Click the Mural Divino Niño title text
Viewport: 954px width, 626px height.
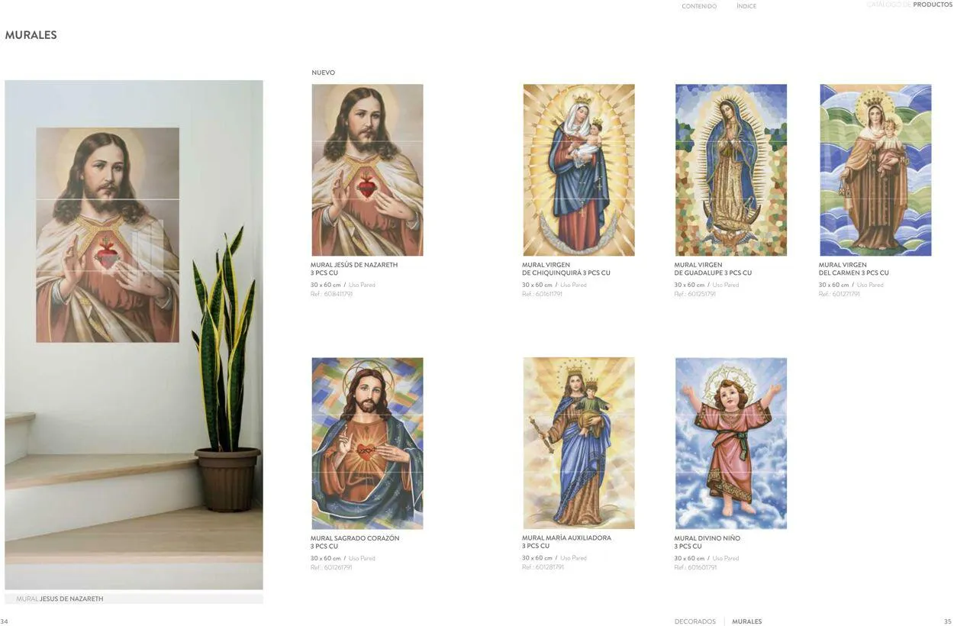[707, 542]
